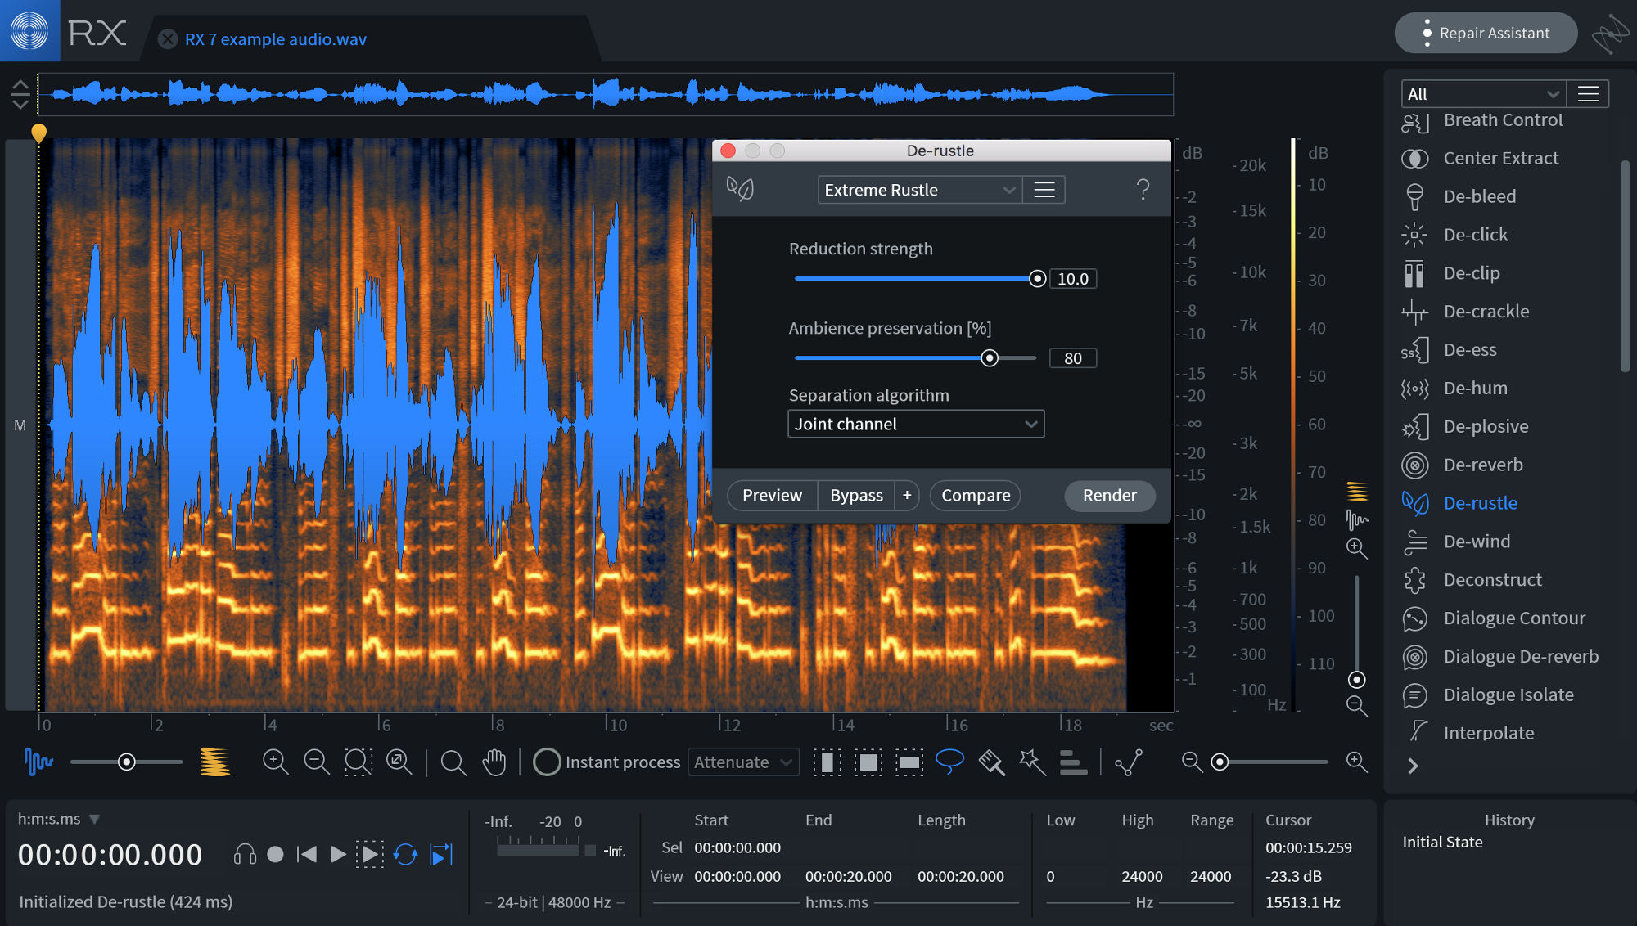Screen dimensions: 1637x926
Task: Change the Separation algorithm from Joint channel
Action: point(915,424)
